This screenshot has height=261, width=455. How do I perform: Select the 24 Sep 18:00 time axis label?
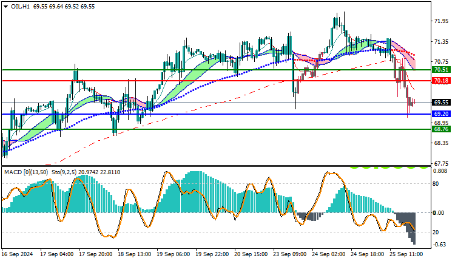click(368, 254)
